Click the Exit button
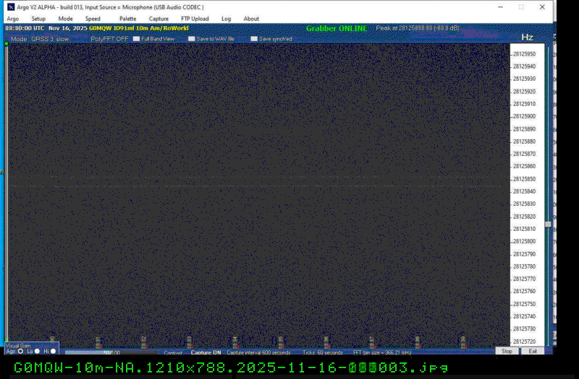The width and height of the screenshot is (579, 379). pos(533,351)
